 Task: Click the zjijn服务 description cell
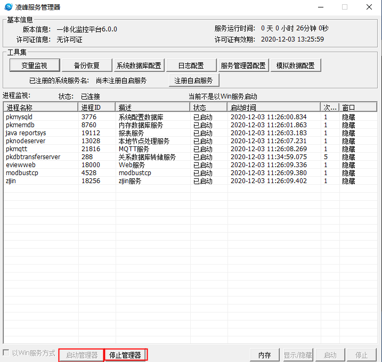pos(130,181)
